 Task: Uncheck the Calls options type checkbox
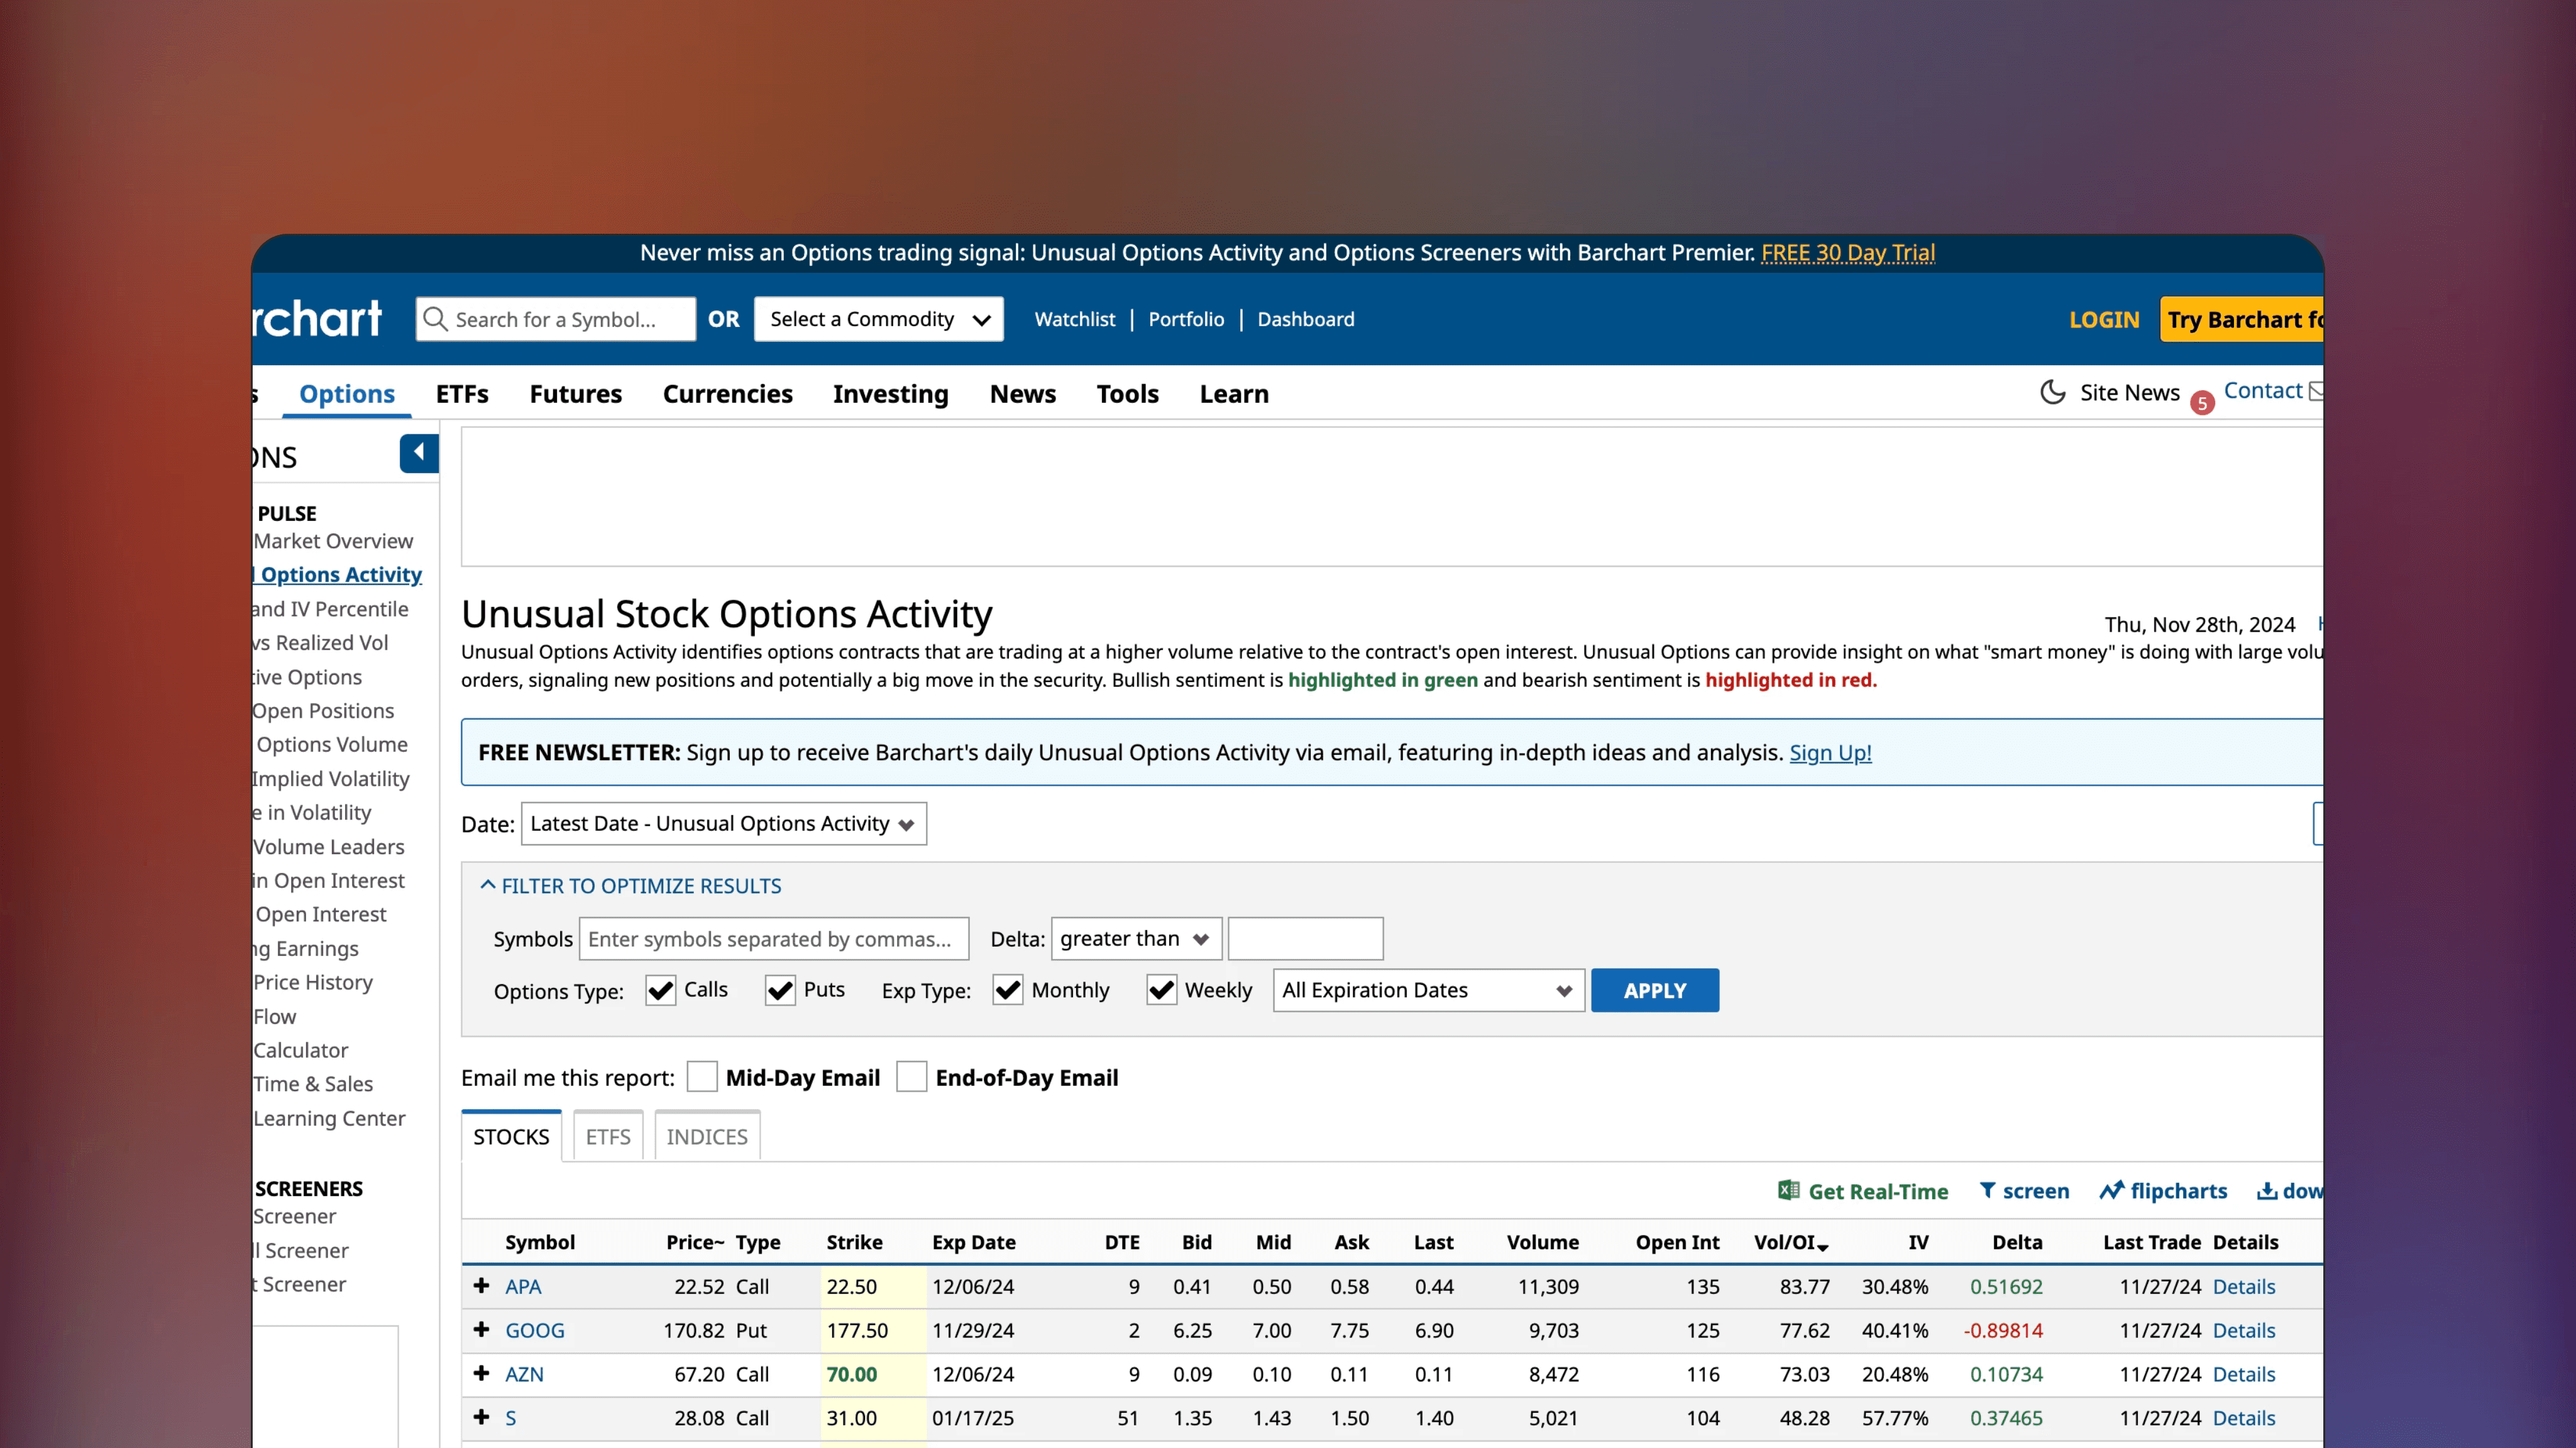(660, 990)
